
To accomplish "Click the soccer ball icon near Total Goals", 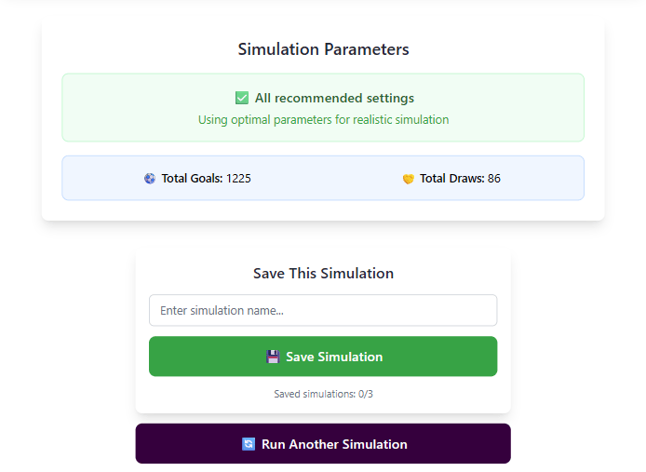I will coord(150,178).
